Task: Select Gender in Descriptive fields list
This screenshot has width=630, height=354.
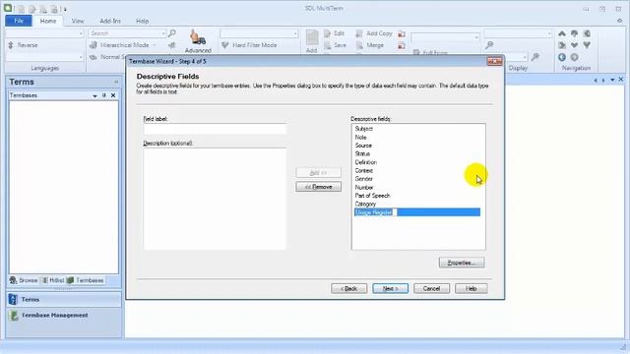Action: (364, 179)
